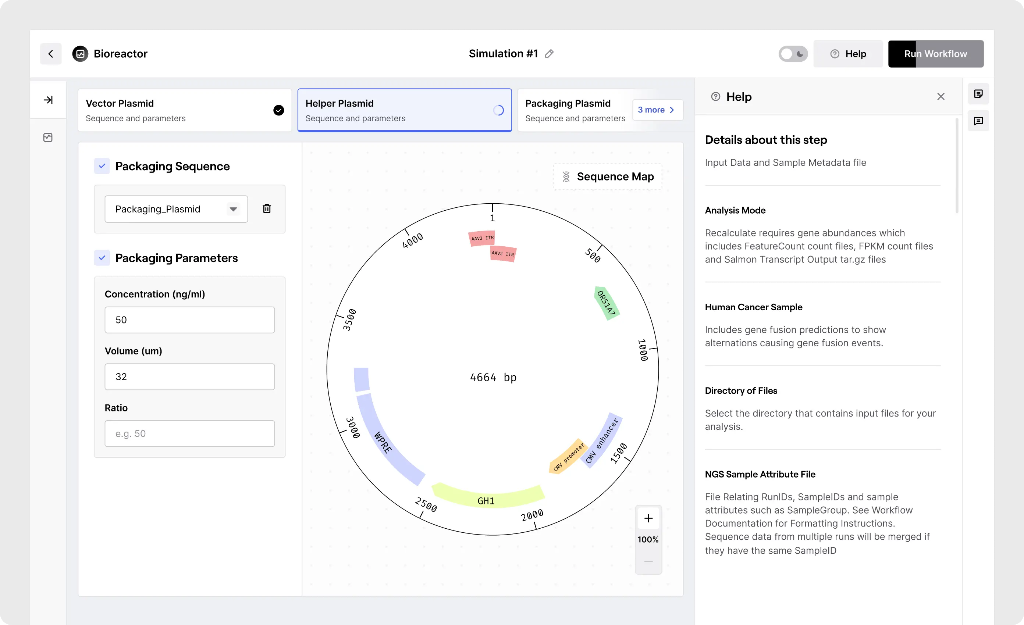
Task: Open the comments icon on the right rail
Action: coord(978,121)
